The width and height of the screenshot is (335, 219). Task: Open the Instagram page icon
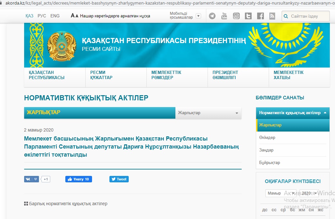[x=236, y=16]
